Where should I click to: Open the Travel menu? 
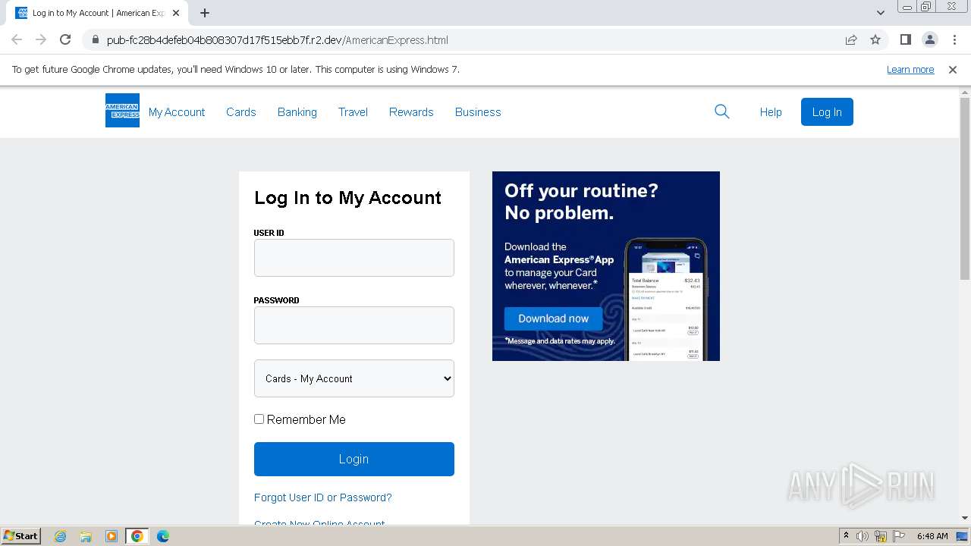click(353, 111)
